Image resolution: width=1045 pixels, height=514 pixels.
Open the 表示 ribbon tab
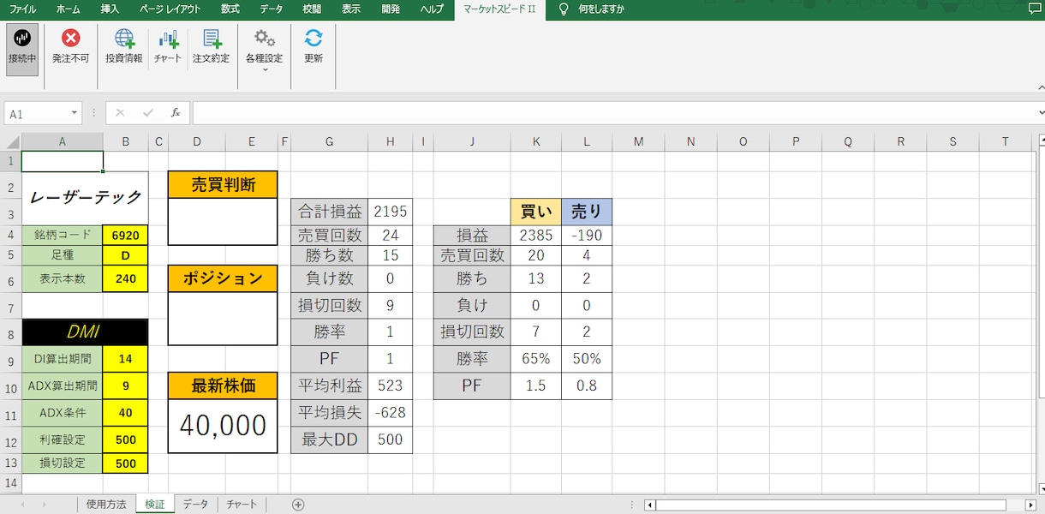351,9
